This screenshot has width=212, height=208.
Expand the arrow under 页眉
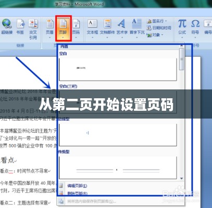pos(49,37)
